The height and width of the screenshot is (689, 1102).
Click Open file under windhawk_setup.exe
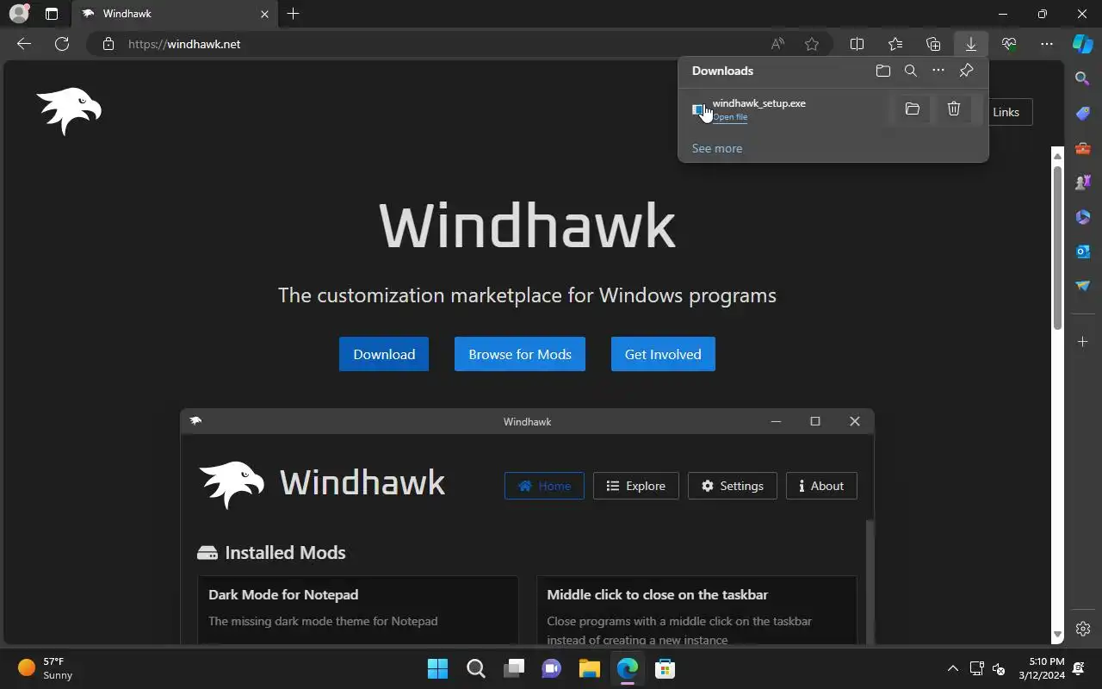tap(730, 117)
